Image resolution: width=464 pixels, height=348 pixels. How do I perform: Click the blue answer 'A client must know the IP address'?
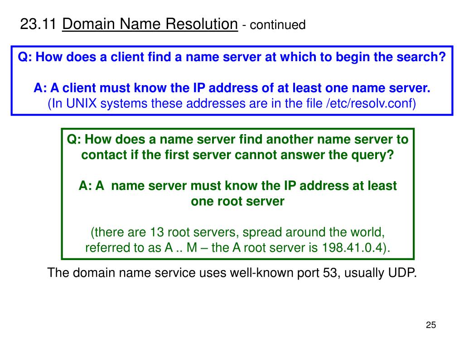(232, 88)
